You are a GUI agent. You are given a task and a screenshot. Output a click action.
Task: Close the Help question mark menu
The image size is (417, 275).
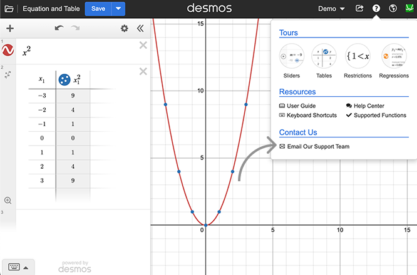pyautogui.click(x=376, y=9)
